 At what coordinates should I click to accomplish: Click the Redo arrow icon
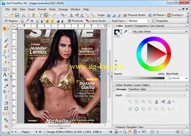pyautogui.click(x=62, y=15)
